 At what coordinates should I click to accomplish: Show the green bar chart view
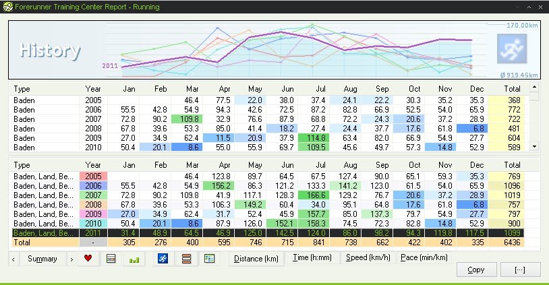[134, 259]
